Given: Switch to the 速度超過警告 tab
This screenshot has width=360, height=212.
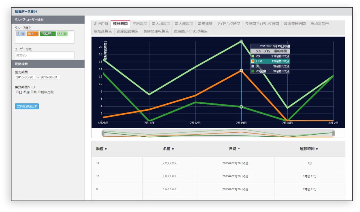Looking at the screenshot, I should [x=128, y=31].
